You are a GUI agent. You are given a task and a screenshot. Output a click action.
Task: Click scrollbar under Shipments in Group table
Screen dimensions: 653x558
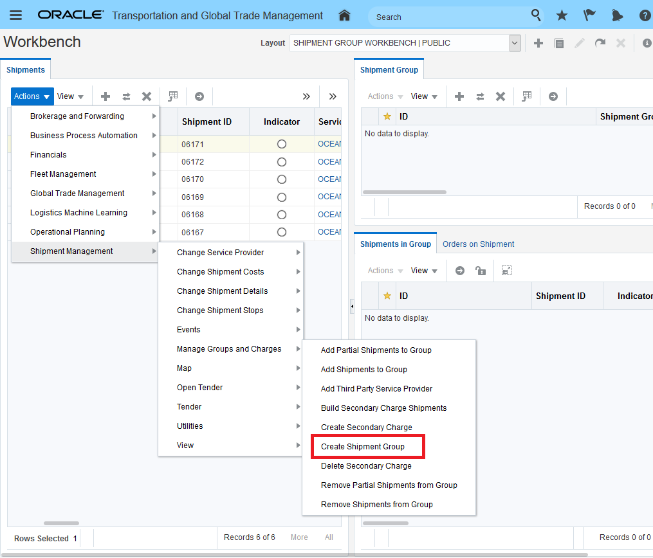click(385, 523)
